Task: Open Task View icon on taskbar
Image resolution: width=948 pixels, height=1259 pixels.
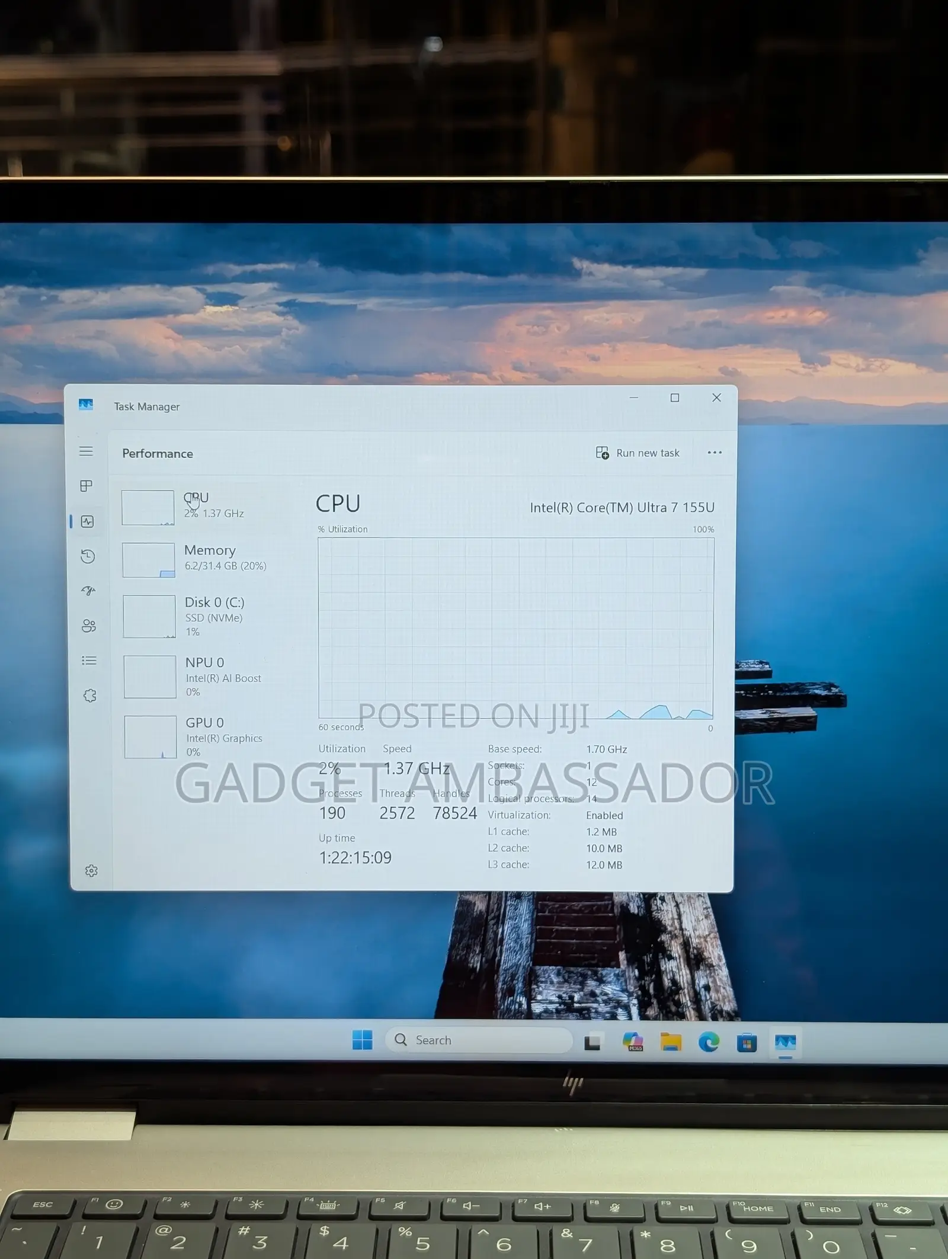Action: click(593, 1042)
